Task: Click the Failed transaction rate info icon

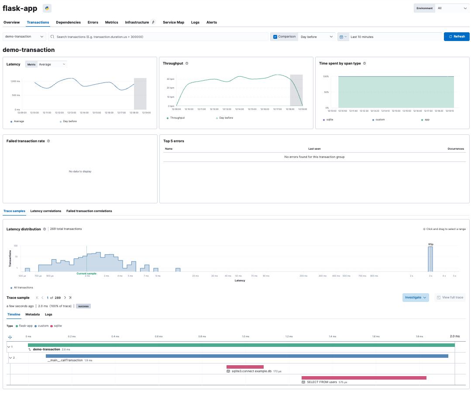Action: click(x=48, y=141)
